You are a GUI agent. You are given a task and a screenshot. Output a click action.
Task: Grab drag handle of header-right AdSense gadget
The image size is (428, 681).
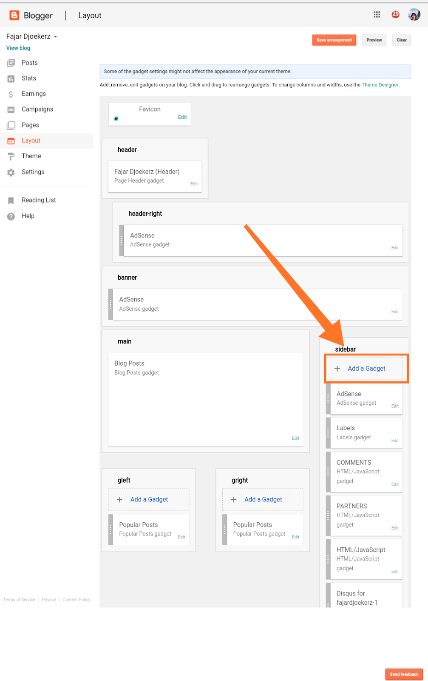pos(122,240)
